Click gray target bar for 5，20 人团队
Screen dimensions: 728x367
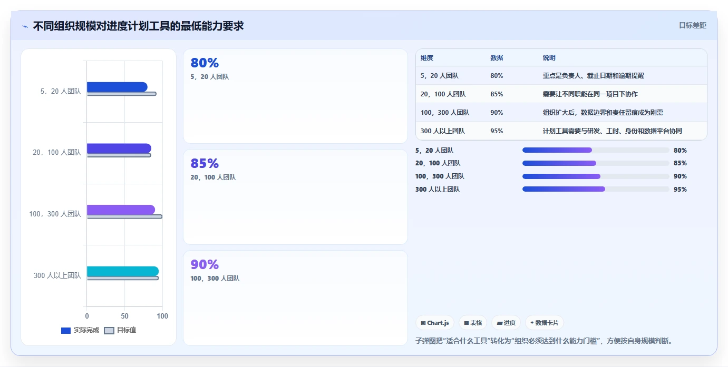tap(122, 94)
